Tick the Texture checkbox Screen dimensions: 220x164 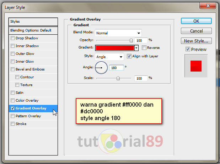point(17,85)
